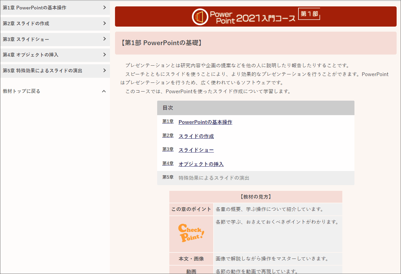Expand the 第1章 PowerPointの基本操作 chevron

(104, 8)
